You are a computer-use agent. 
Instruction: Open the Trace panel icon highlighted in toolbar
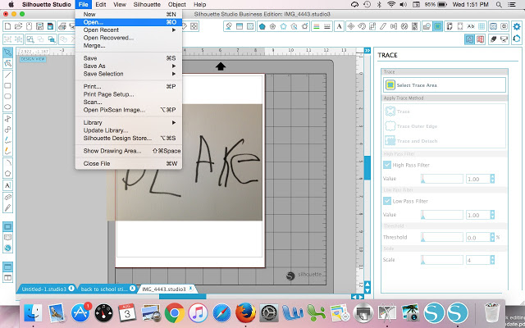(x=437, y=26)
